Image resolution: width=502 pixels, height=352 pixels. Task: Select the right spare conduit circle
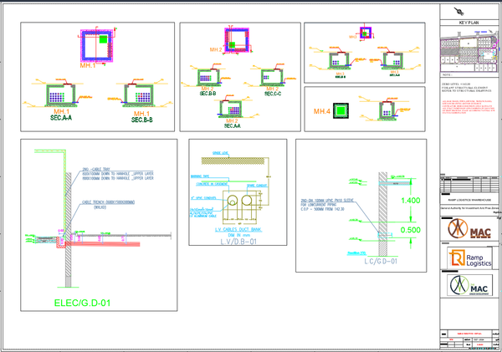point(247,201)
